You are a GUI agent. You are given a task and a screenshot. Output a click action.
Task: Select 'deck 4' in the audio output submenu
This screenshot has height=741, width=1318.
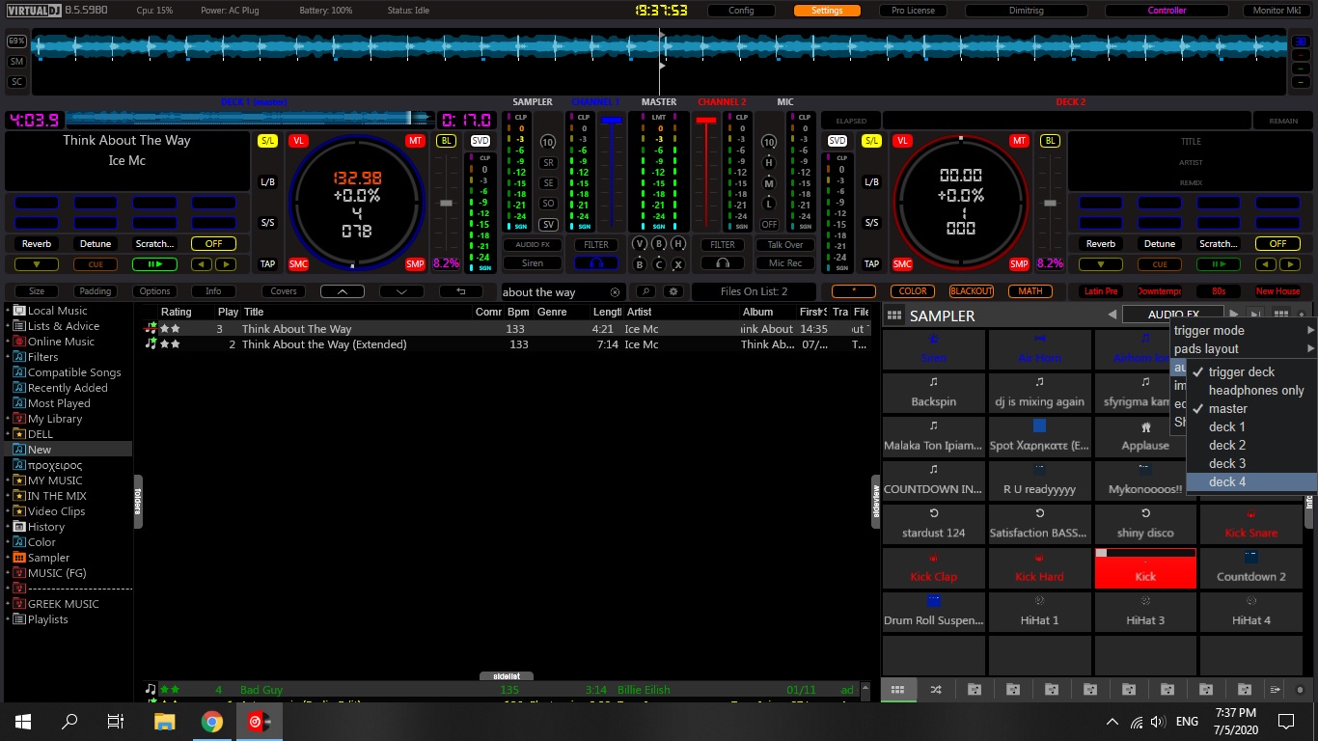1226,481
